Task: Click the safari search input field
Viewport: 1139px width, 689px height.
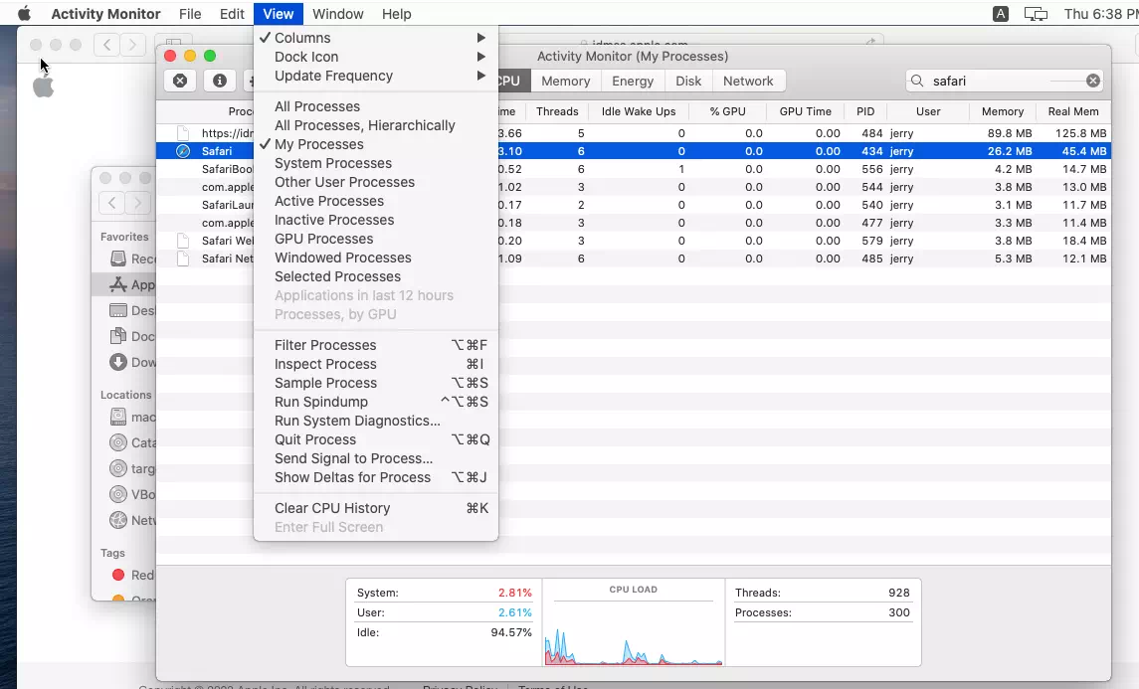Action: pos(1005,81)
